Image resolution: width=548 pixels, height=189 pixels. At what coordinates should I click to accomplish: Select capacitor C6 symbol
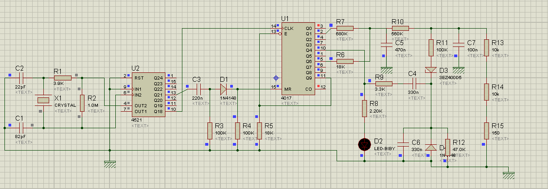(x=403, y=144)
